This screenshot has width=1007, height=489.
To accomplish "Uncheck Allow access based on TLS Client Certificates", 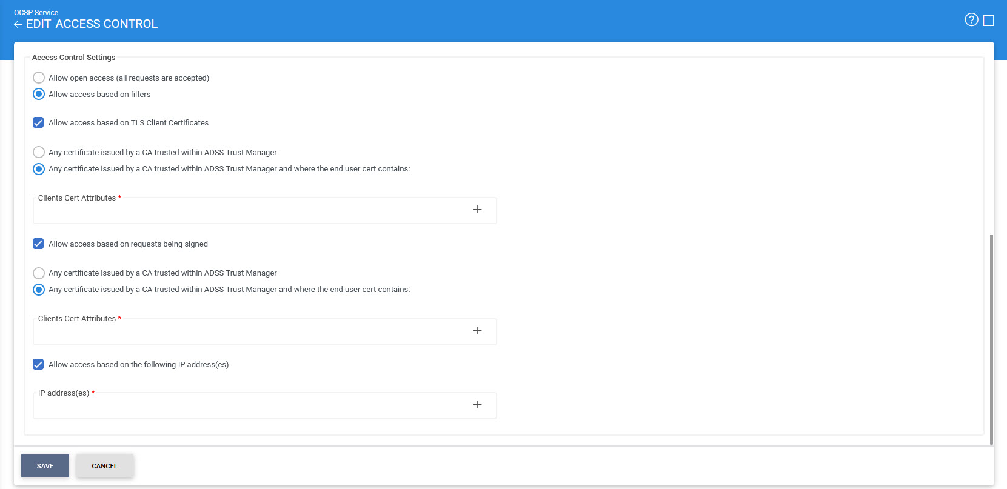I will 38,122.
